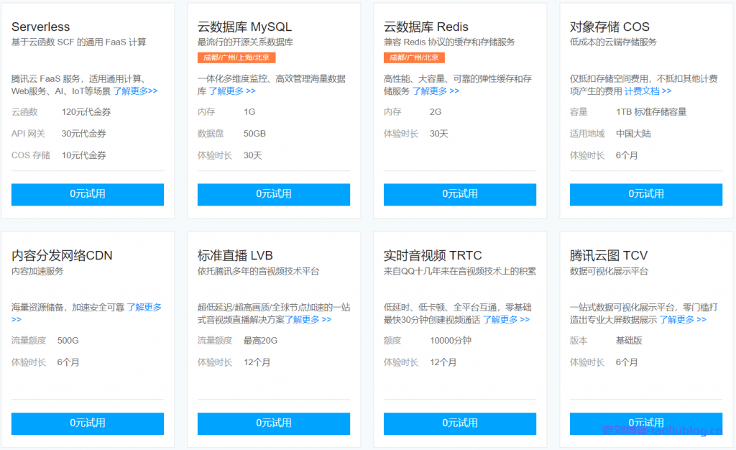
Task: Open 了解更多 for 标准直播 LVB
Action: click(308, 320)
